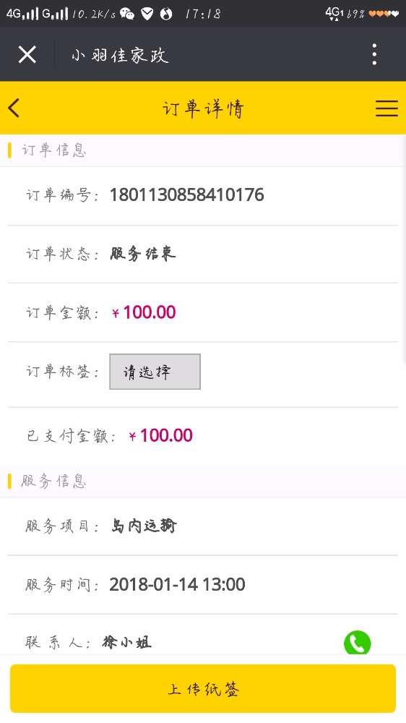The height and width of the screenshot is (723, 406).
Task: Tap the order amount ¥100.00
Action: (x=144, y=312)
